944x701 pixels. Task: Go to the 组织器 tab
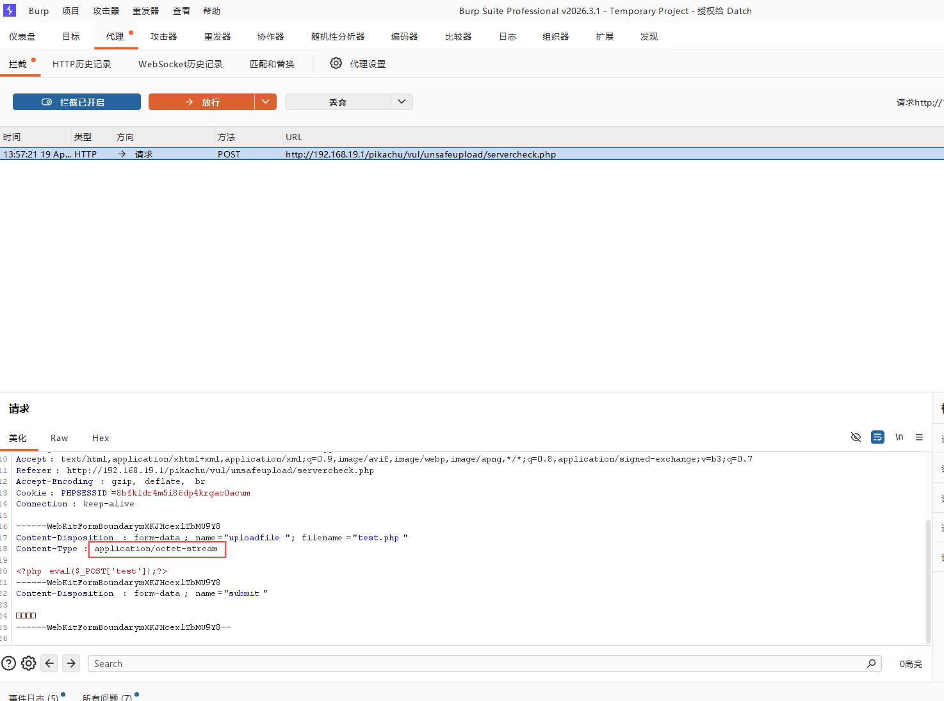(555, 36)
